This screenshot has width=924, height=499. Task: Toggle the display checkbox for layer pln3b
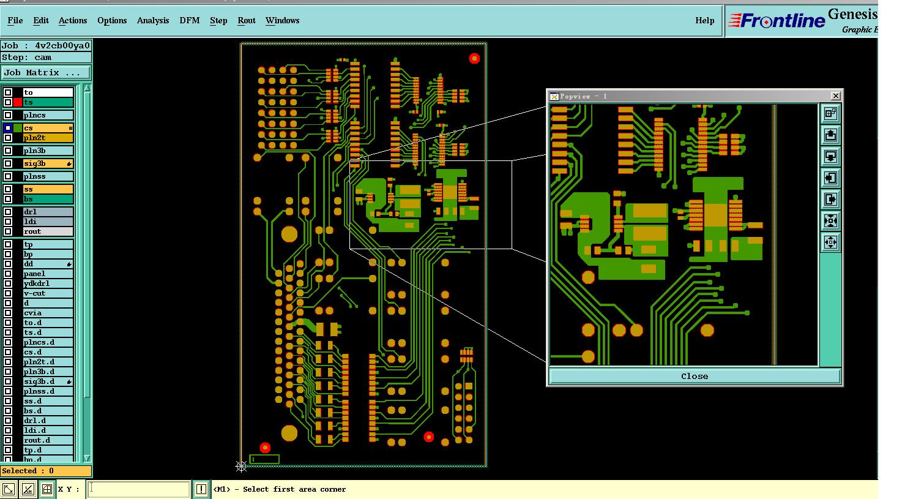[x=8, y=151]
